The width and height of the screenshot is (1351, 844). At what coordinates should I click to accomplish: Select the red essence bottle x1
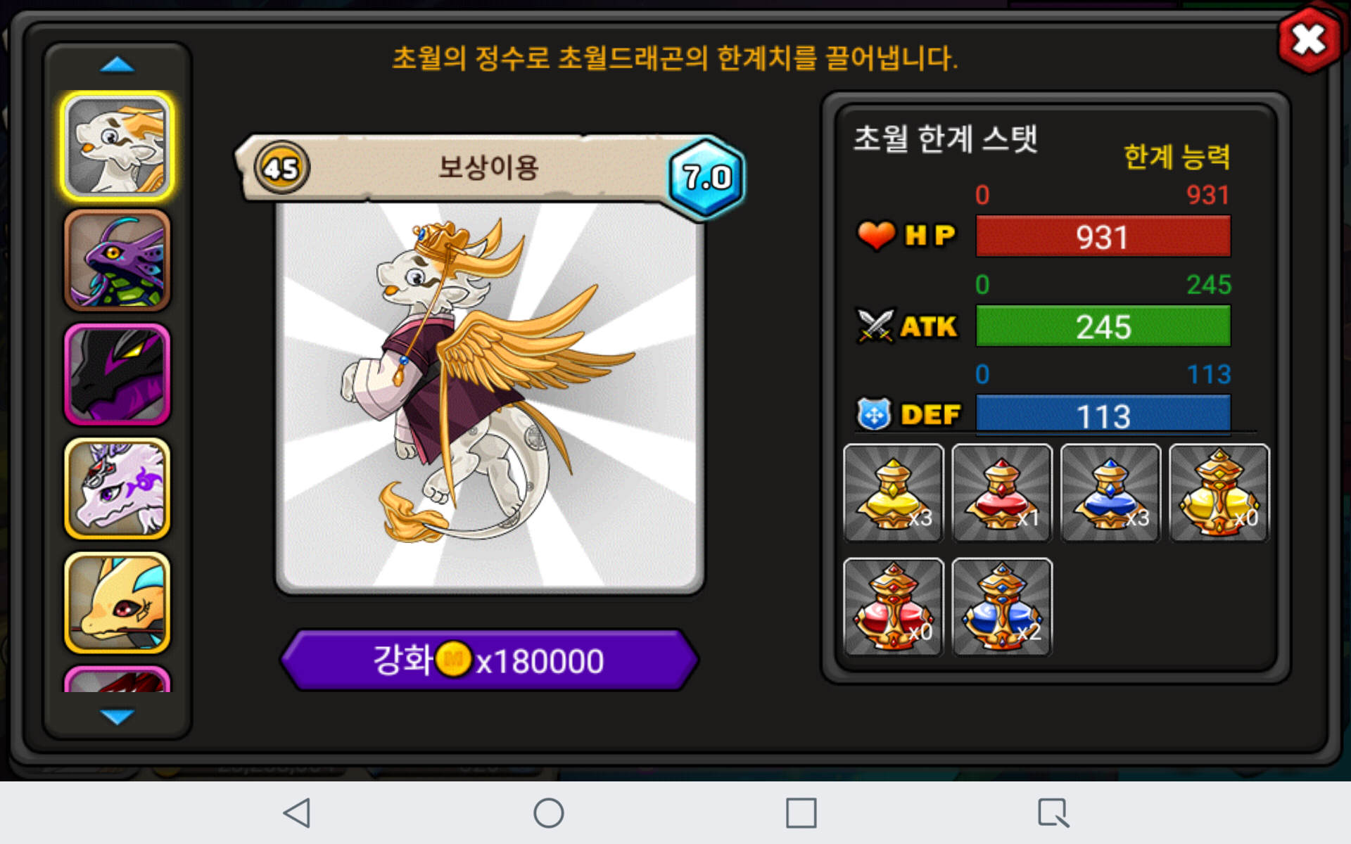(1002, 493)
